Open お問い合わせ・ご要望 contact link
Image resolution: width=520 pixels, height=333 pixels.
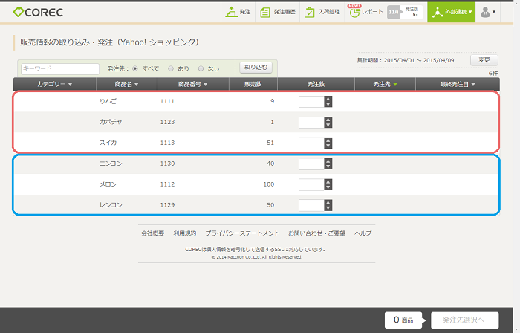(x=316, y=233)
